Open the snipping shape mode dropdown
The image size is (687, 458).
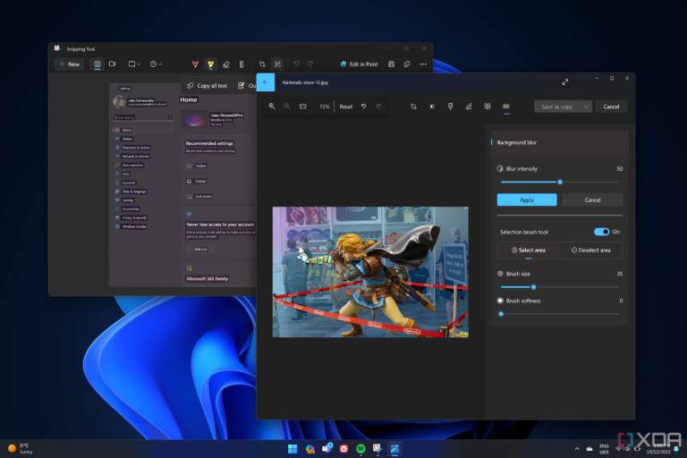[134, 64]
